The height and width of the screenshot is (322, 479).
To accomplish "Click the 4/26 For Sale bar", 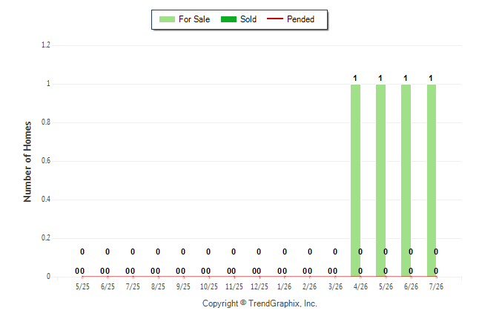I will point(355,180).
